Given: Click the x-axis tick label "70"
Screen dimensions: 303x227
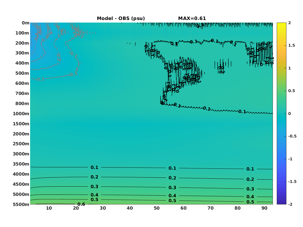Looking at the screenshot, I should [x=211, y=208].
